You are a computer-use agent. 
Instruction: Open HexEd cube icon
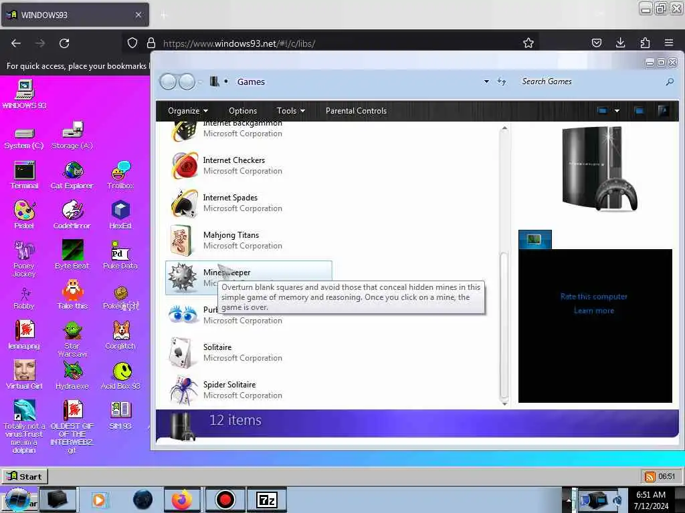(120, 214)
